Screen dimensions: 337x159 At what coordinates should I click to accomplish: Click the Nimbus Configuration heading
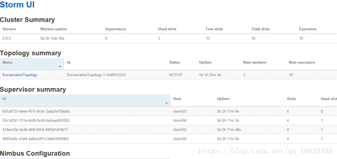(35, 153)
